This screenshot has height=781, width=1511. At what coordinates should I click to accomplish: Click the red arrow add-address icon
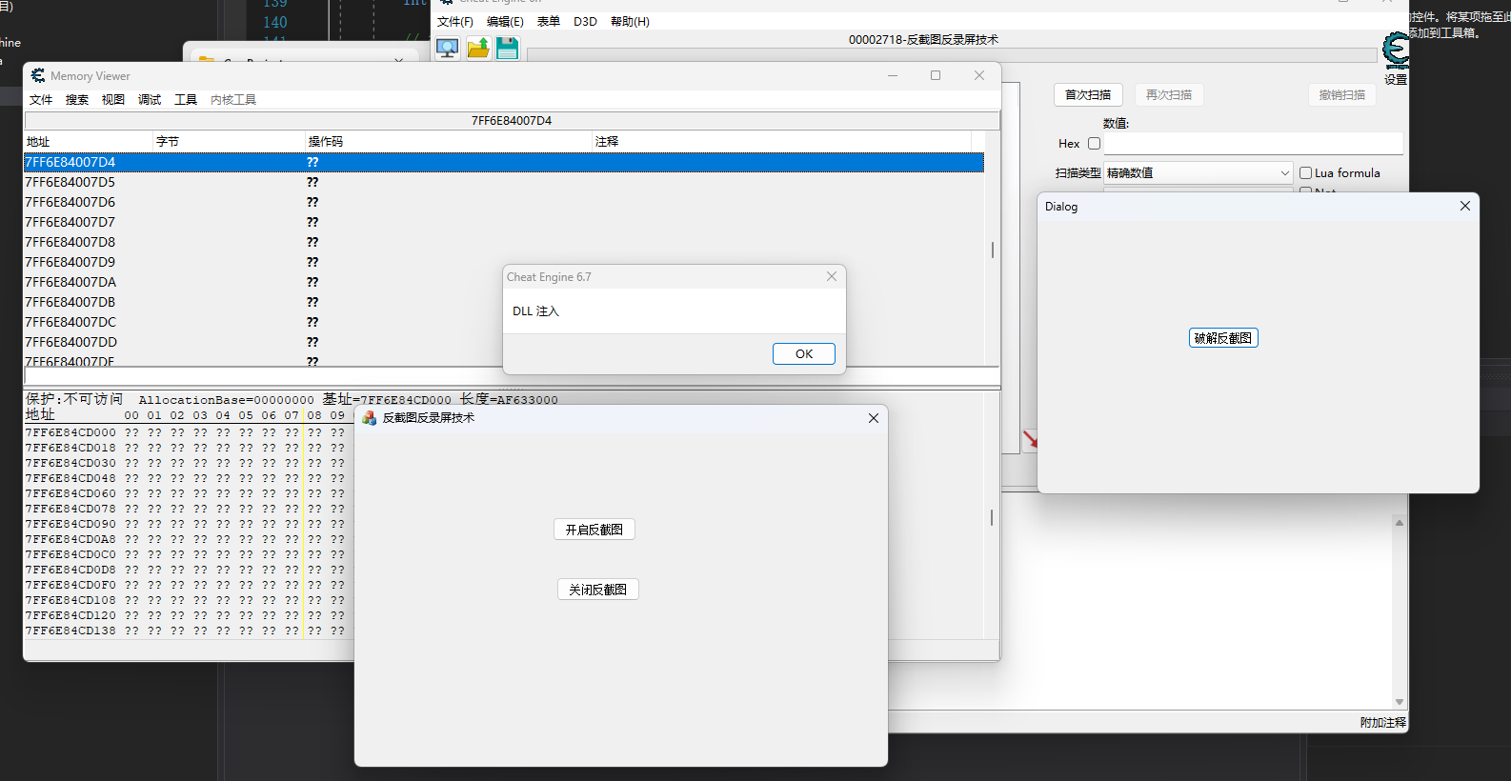pyautogui.click(x=1030, y=439)
